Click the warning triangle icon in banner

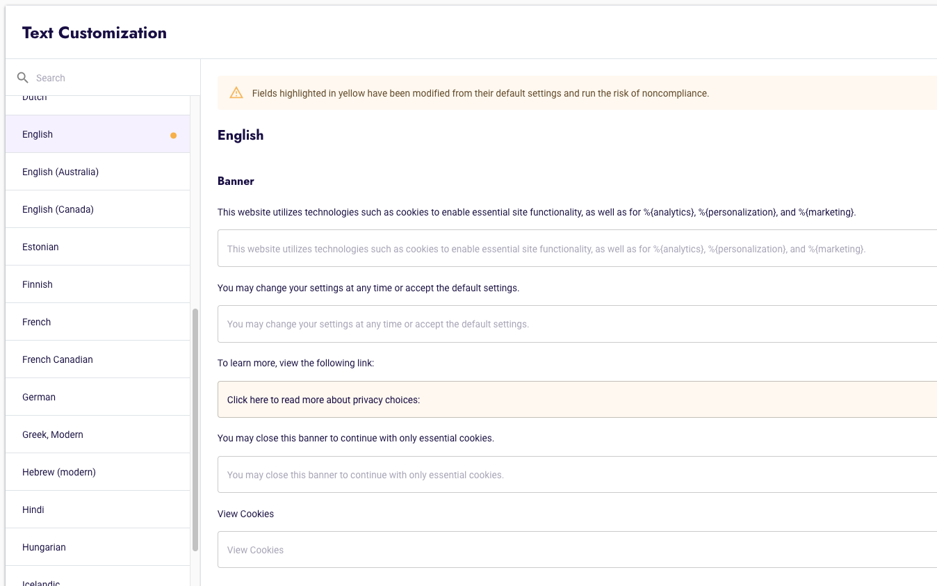[236, 93]
